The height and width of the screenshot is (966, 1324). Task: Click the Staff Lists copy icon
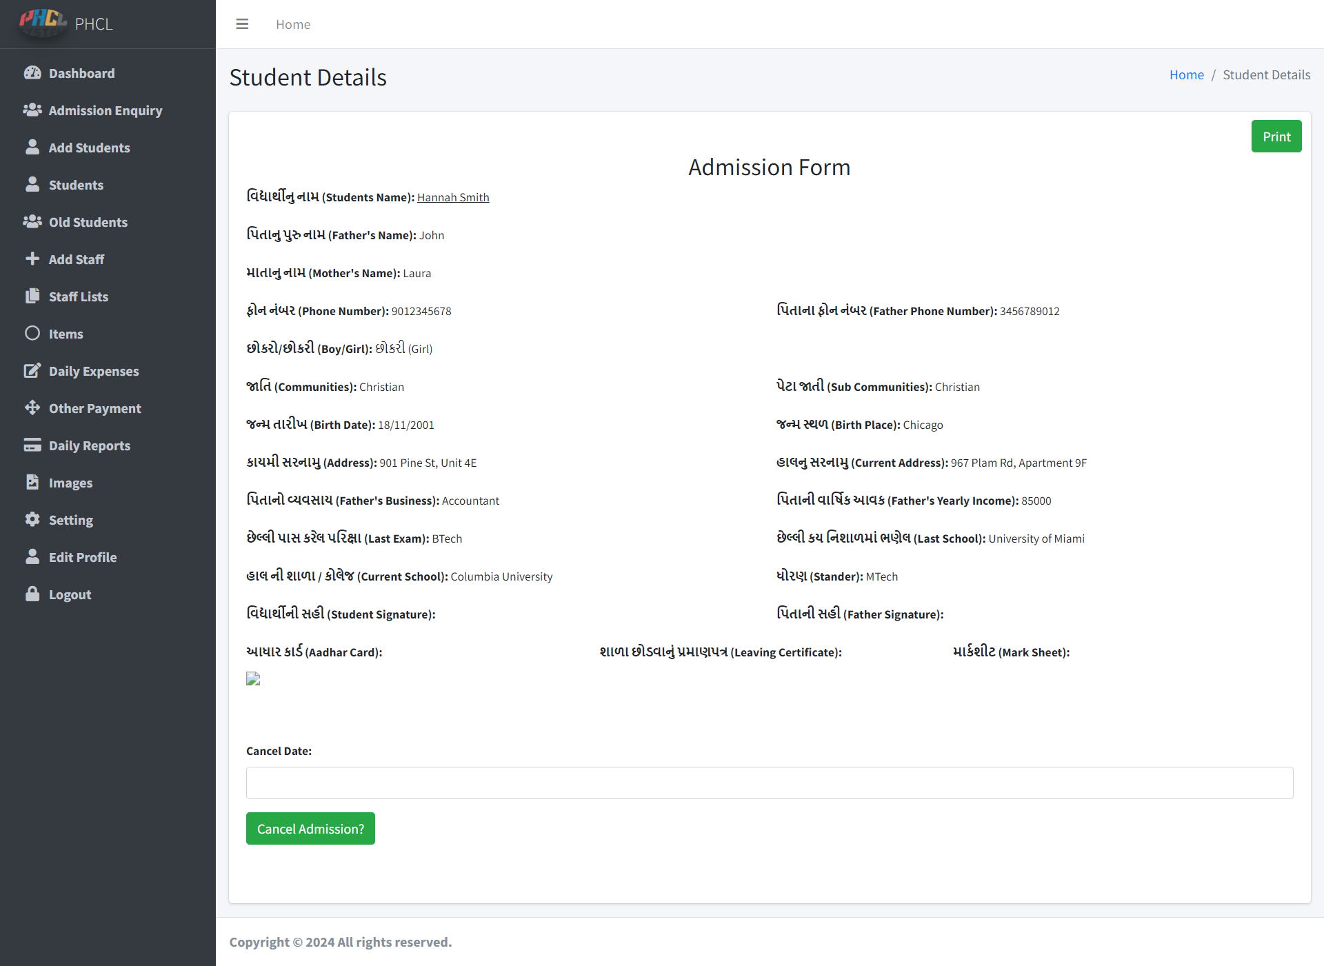click(32, 296)
